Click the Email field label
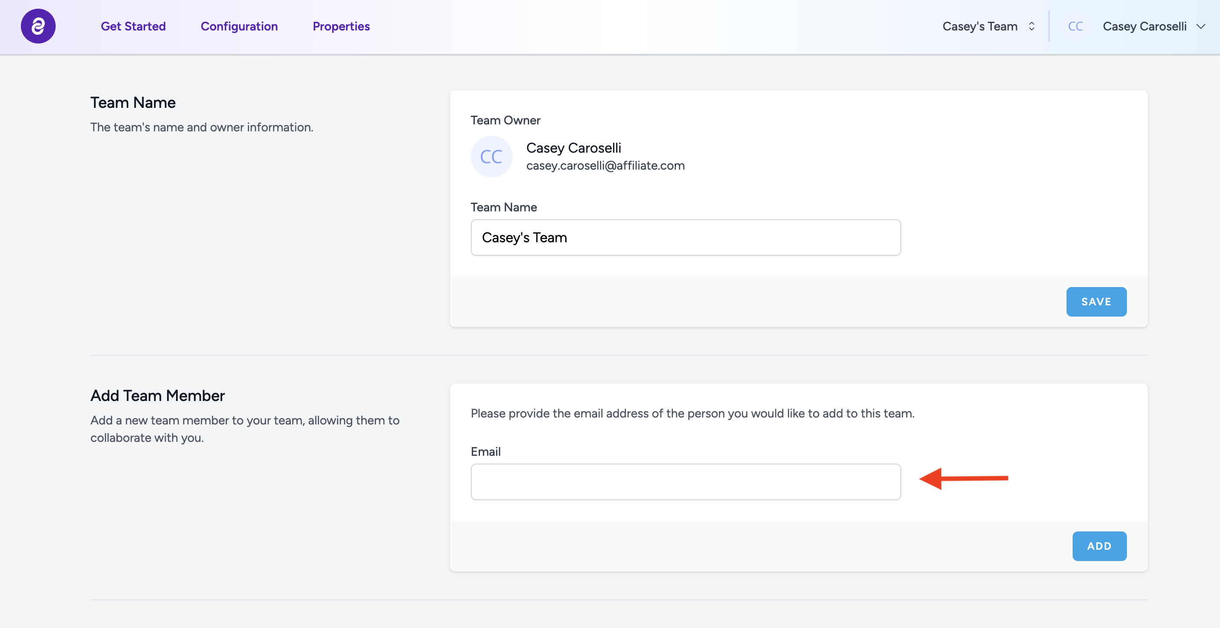 486,451
